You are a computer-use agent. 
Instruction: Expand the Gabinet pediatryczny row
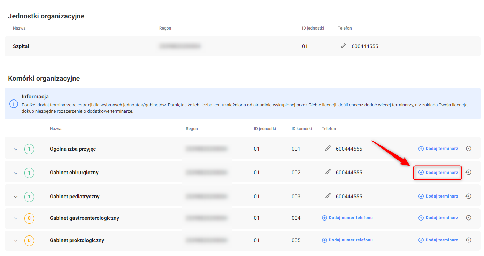15,197
